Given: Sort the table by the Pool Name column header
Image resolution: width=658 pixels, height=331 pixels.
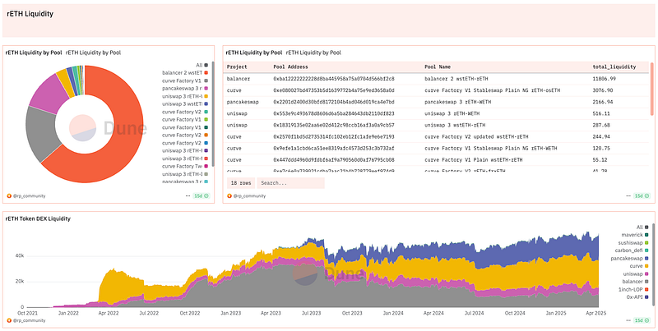Looking at the screenshot, I should pos(438,67).
